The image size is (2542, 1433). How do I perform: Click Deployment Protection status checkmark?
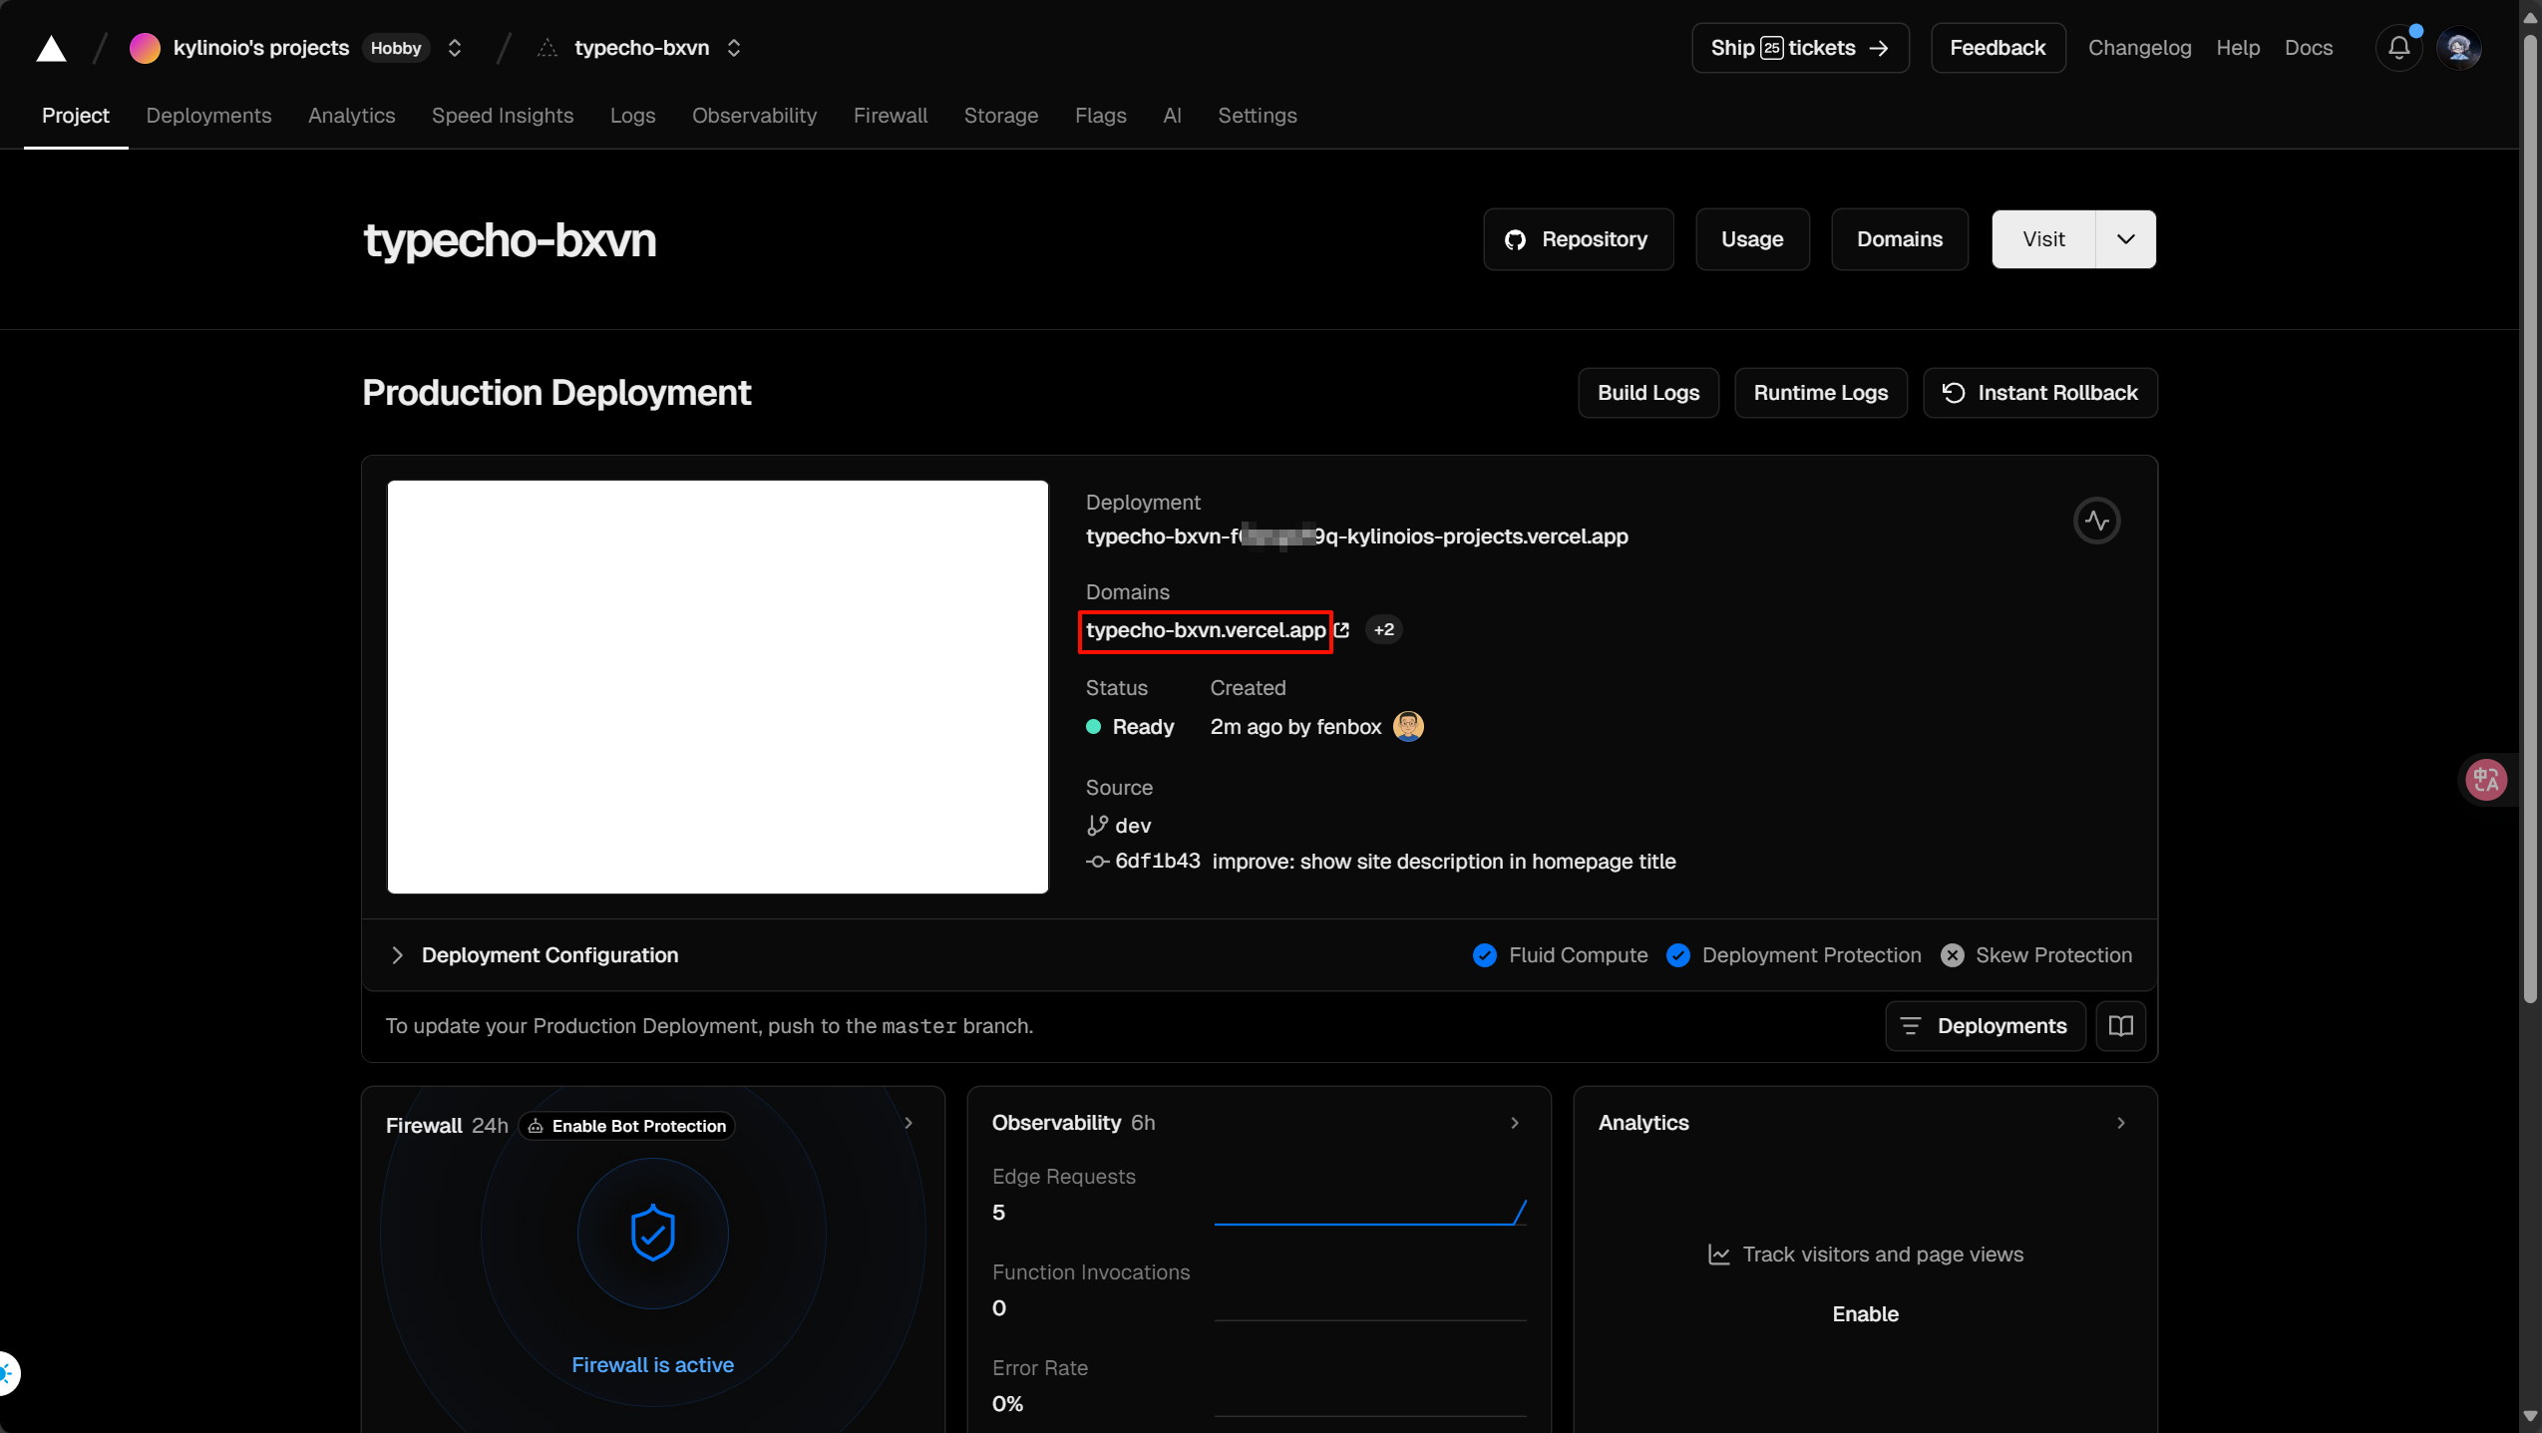tap(1678, 955)
